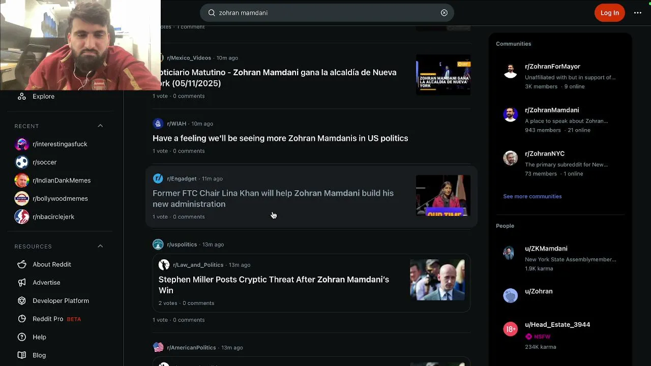The image size is (651, 366).
Task: Click the r/WIAH subreddit avatar
Action: coord(158,124)
